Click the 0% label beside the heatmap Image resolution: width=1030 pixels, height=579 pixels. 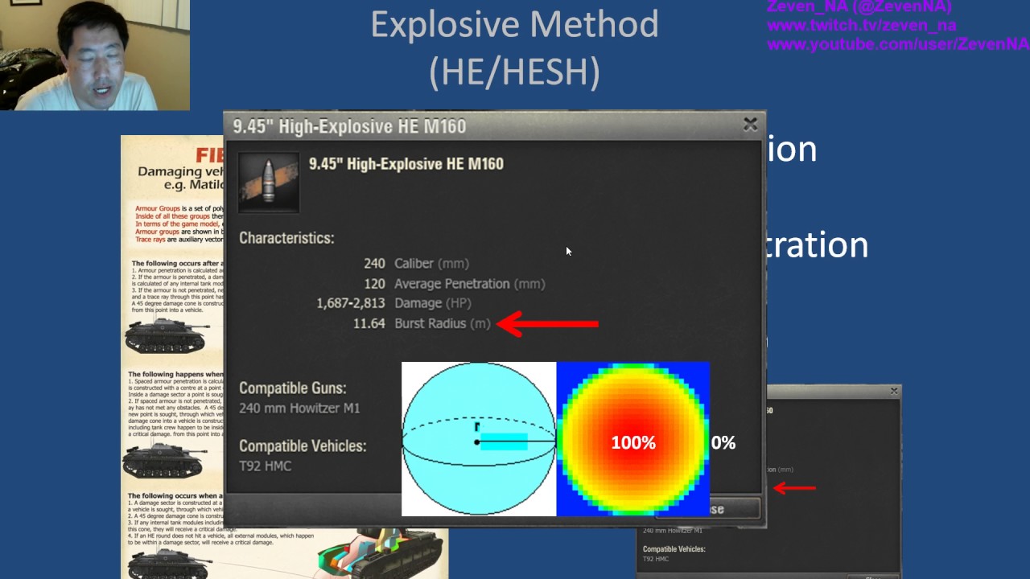[x=723, y=443]
